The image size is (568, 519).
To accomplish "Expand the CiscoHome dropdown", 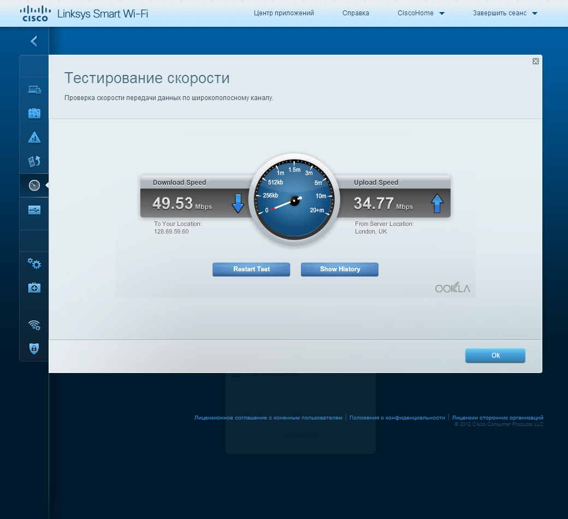I will coord(421,13).
